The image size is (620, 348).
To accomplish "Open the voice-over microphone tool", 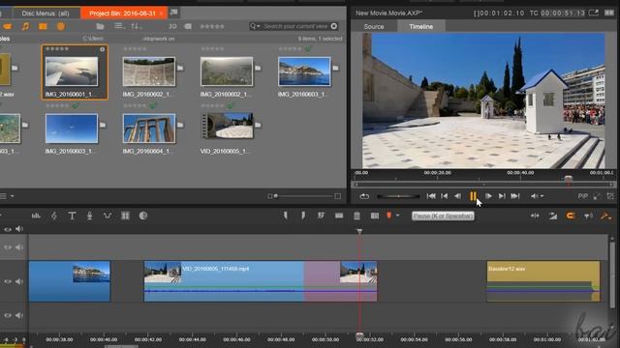I will click(x=90, y=216).
